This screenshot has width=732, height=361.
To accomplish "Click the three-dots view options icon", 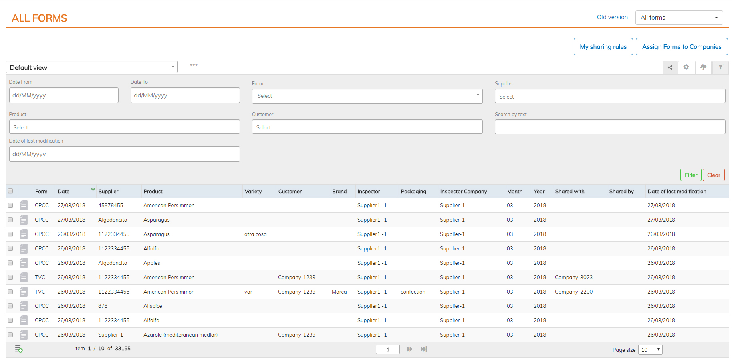I will (x=194, y=65).
